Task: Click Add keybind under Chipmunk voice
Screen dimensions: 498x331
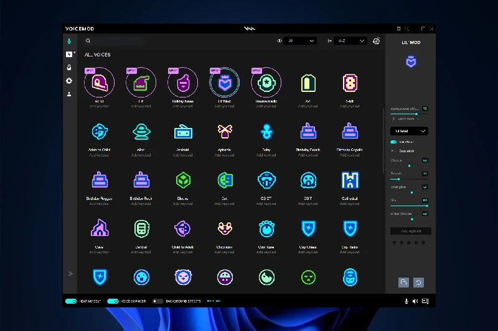Action: tap(225, 252)
